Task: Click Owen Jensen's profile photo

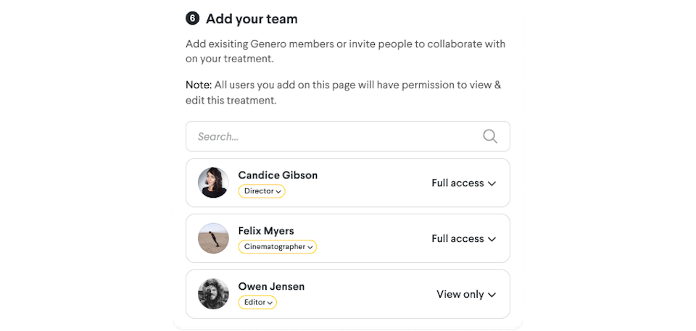Action: (213, 294)
